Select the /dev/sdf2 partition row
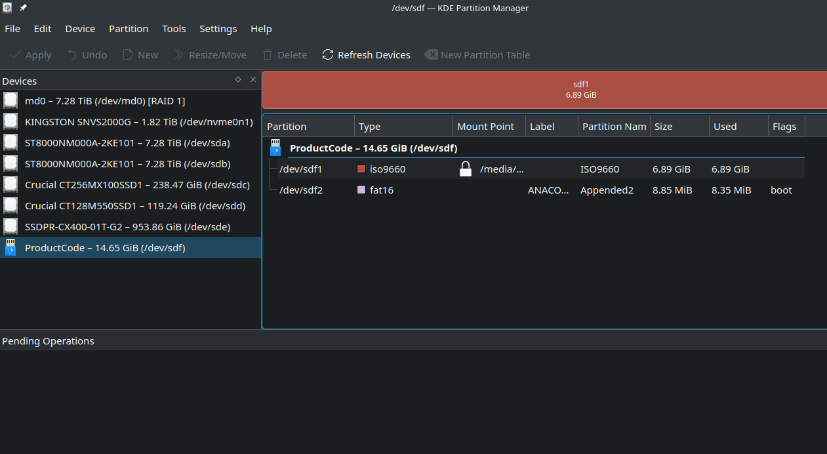 click(x=534, y=190)
